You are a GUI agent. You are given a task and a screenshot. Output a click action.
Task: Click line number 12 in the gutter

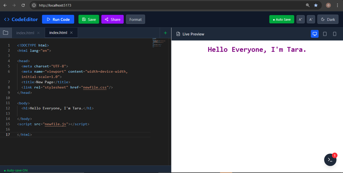(8, 108)
